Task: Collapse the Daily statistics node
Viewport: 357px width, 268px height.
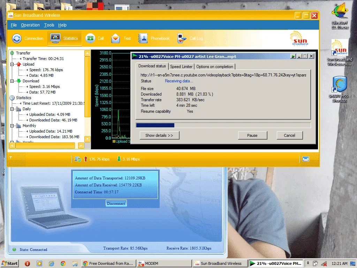Action: (x=12, y=109)
